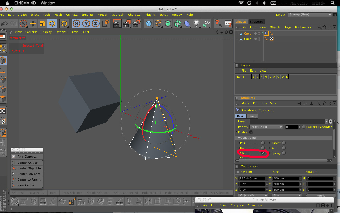Open the Render Settings clapboard icon
The height and width of the screenshot is (213, 340).
point(136,23)
